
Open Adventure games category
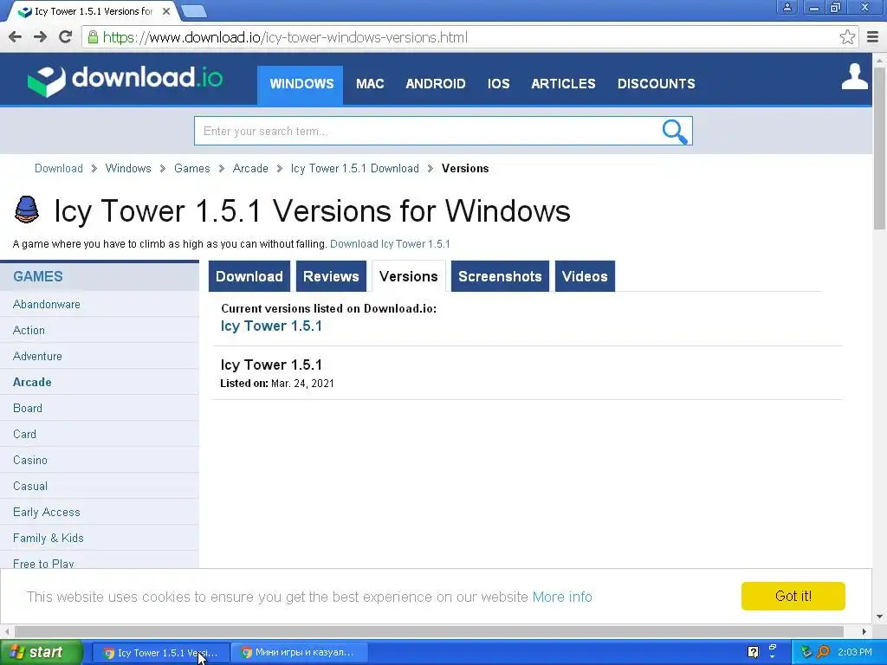(37, 356)
